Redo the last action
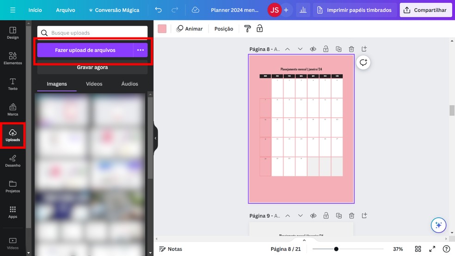This screenshot has height=256, width=455. pyautogui.click(x=175, y=10)
